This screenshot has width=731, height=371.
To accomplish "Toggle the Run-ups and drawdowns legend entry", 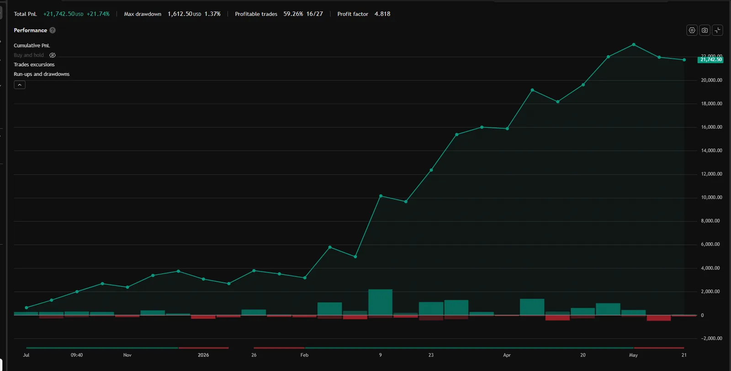I will point(42,74).
